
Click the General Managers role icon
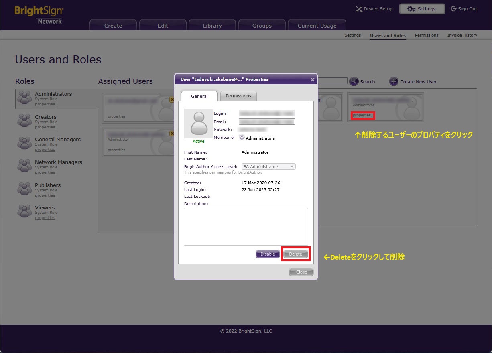tap(24, 143)
